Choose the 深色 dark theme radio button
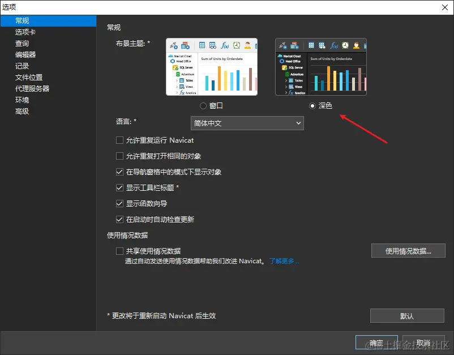 coord(312,106)
